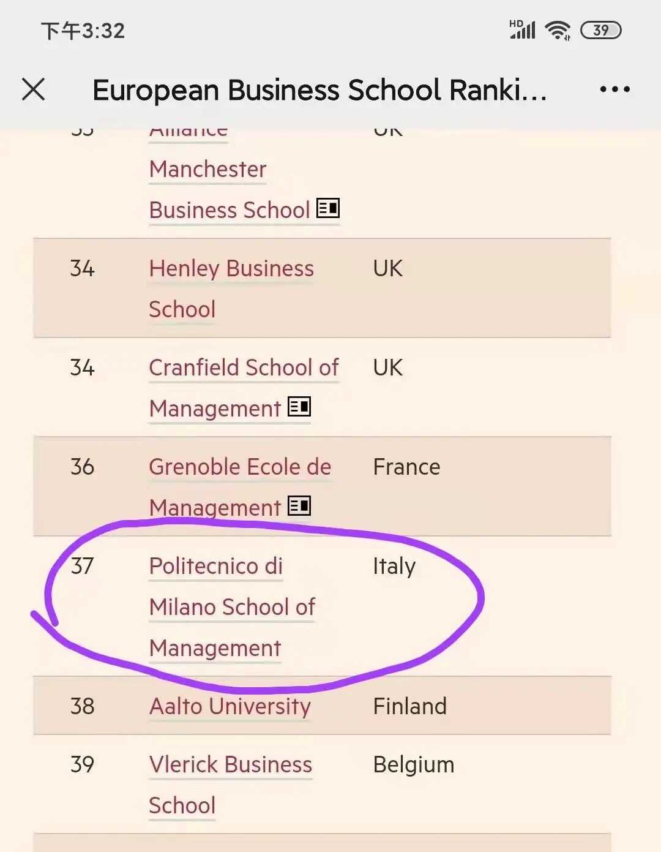The height and width of the screenshot is (852, 661).
Task: Tap the battery level indicator
Action: (x=600, y=30)
